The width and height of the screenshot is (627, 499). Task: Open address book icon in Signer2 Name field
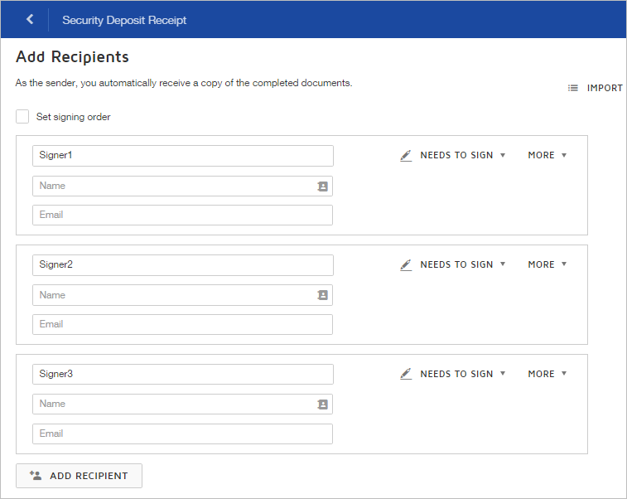tap(322, 295)
